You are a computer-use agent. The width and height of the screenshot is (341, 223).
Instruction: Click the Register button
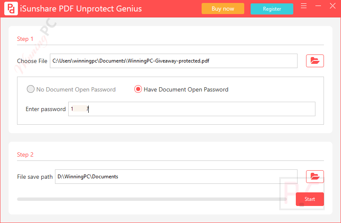pyautogui.click(x=272, y=9)
